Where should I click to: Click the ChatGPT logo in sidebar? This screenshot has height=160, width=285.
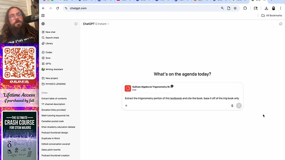pos(43,24)
